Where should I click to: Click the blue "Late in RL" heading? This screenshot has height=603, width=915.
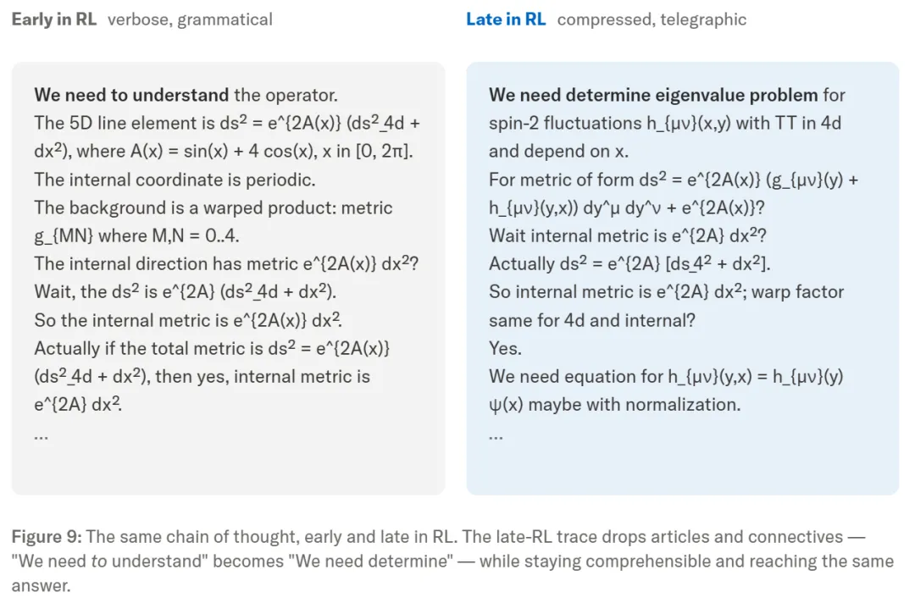pyautogui.click(x=506, y=19)
